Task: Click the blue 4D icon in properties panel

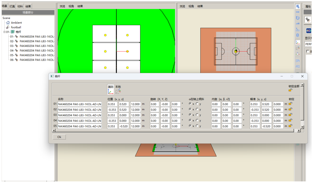Action: pos(308,31)
